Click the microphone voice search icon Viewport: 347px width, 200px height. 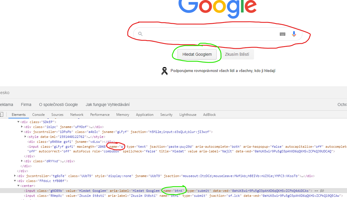(294, 34)
